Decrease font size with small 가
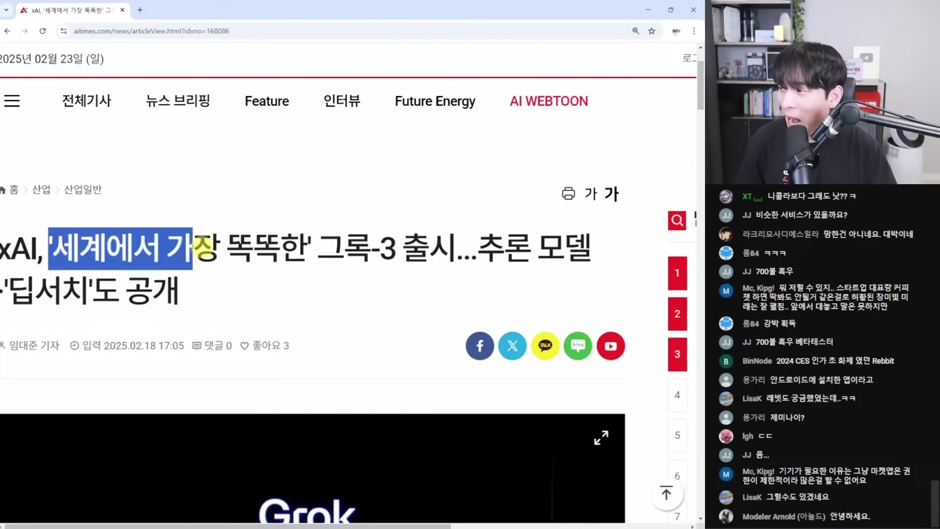The height and width of the screenshot is (529, 940). coord(591,194)
